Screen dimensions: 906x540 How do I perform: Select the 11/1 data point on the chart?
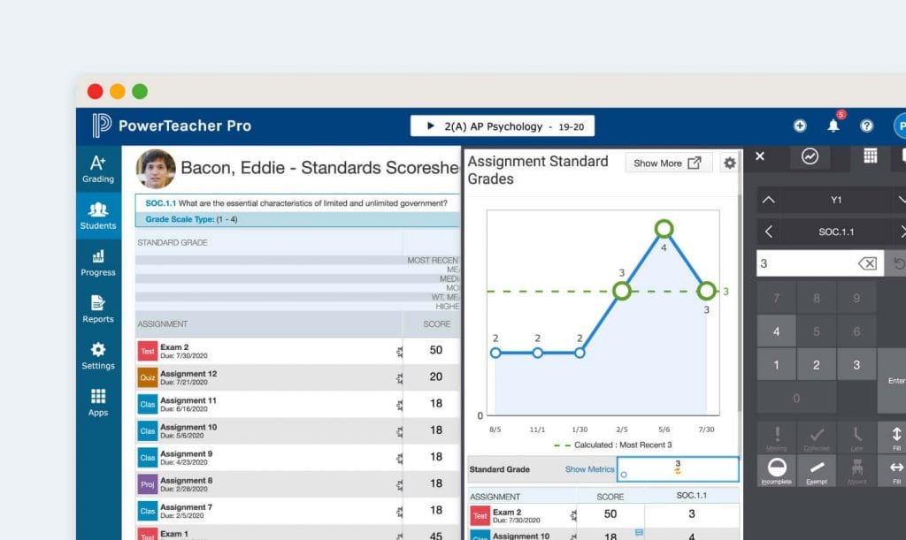(x=537, y=353)
